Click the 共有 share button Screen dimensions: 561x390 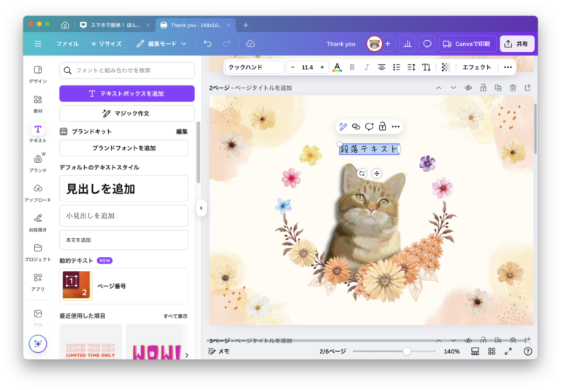click(x=517, y=44)
